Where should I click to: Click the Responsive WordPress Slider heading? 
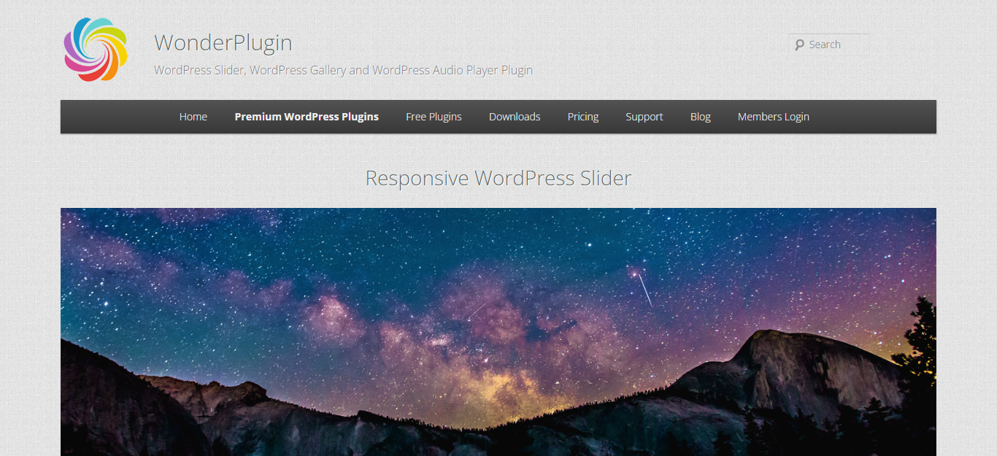(x=498, y=178)
